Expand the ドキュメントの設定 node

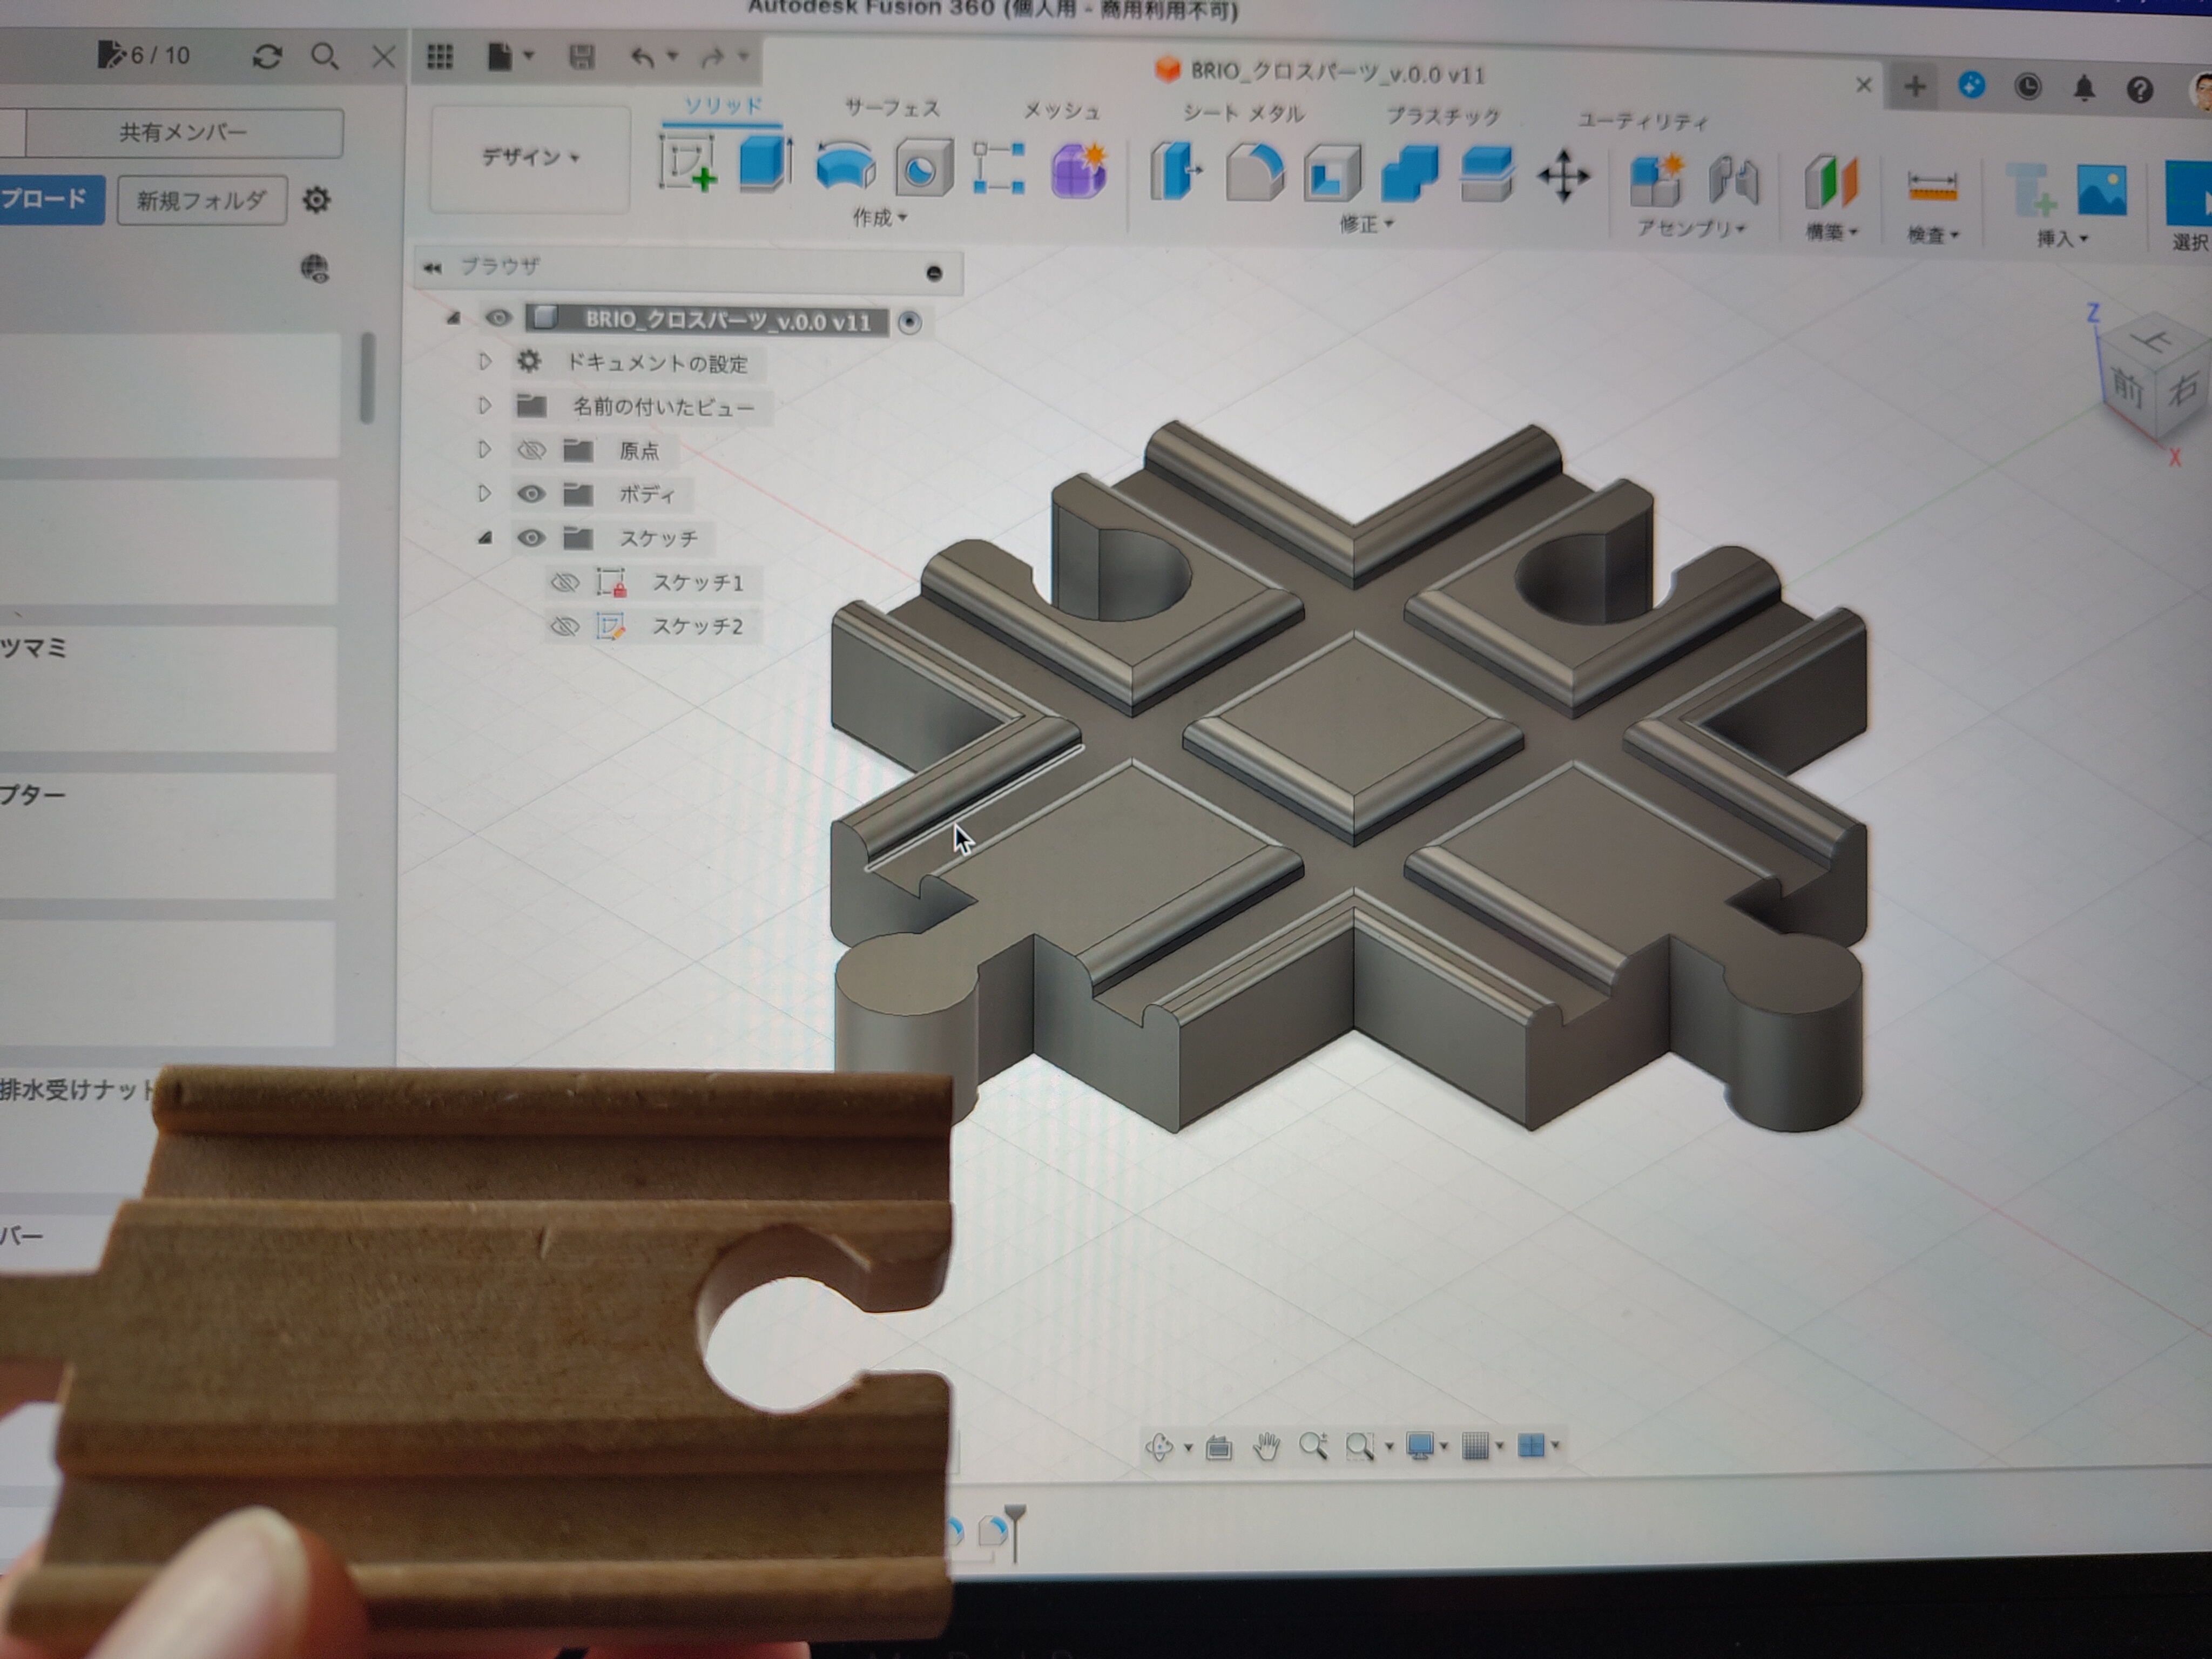tap(485, 362)
